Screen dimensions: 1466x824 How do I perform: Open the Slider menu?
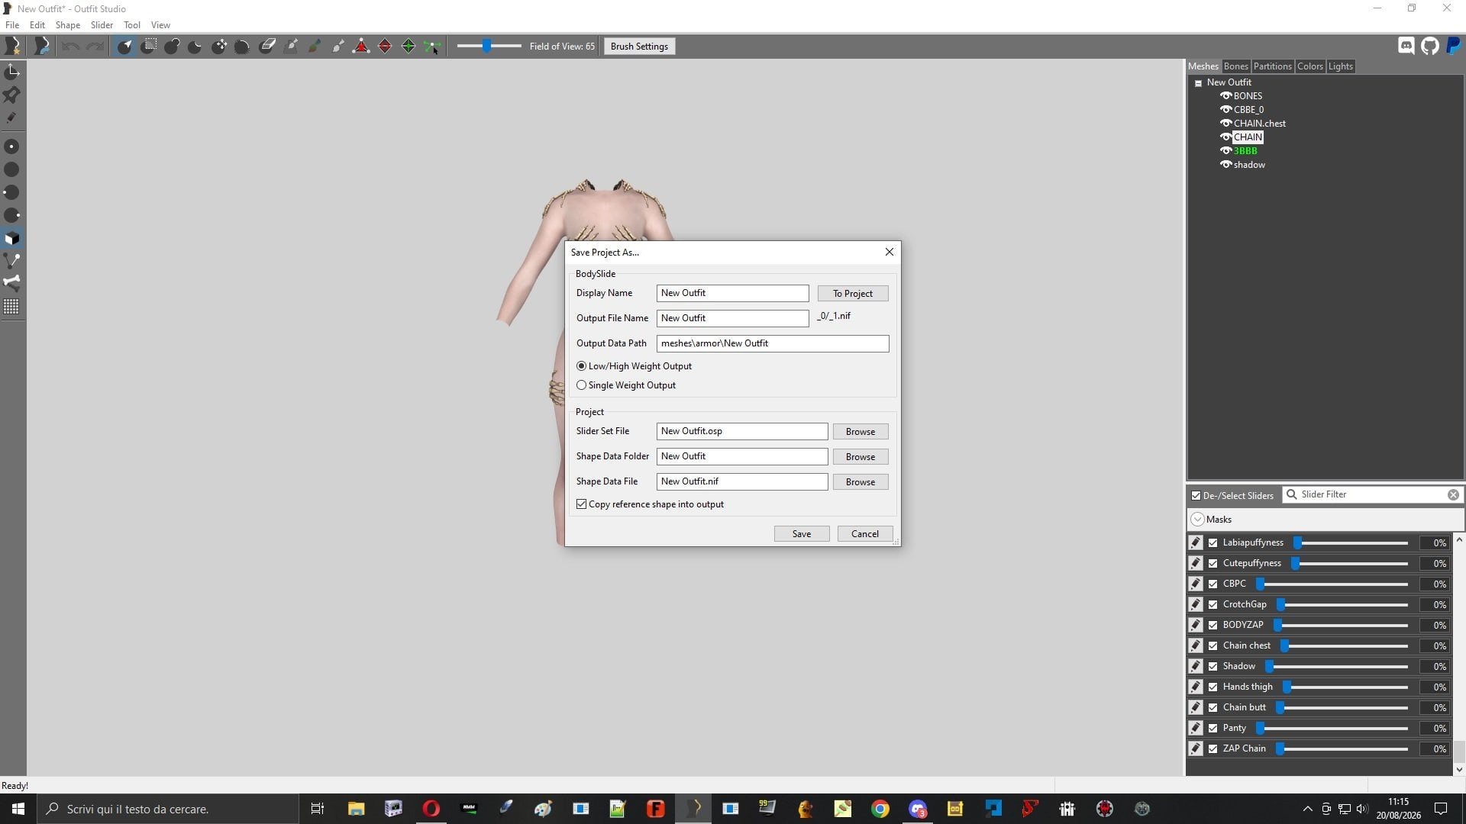[102, 24]
